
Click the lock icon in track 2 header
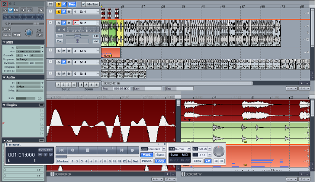(59, 30)
